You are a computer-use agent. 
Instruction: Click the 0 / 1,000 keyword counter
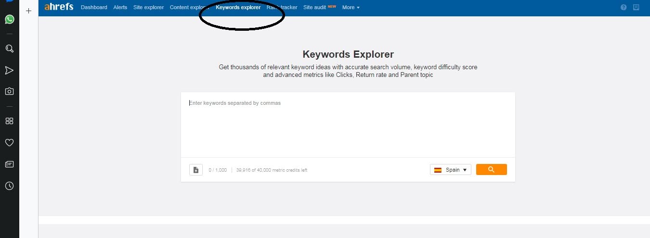(218, 170)
